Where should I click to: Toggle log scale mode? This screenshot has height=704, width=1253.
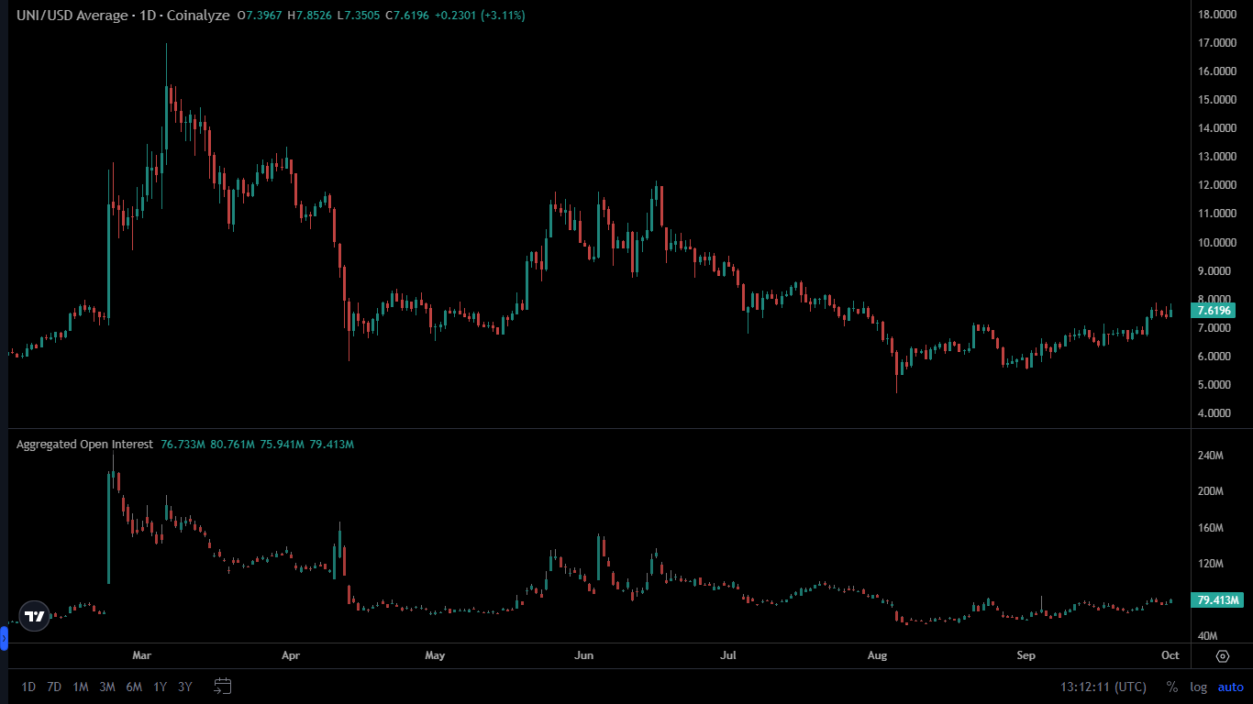pos(1199,687)
